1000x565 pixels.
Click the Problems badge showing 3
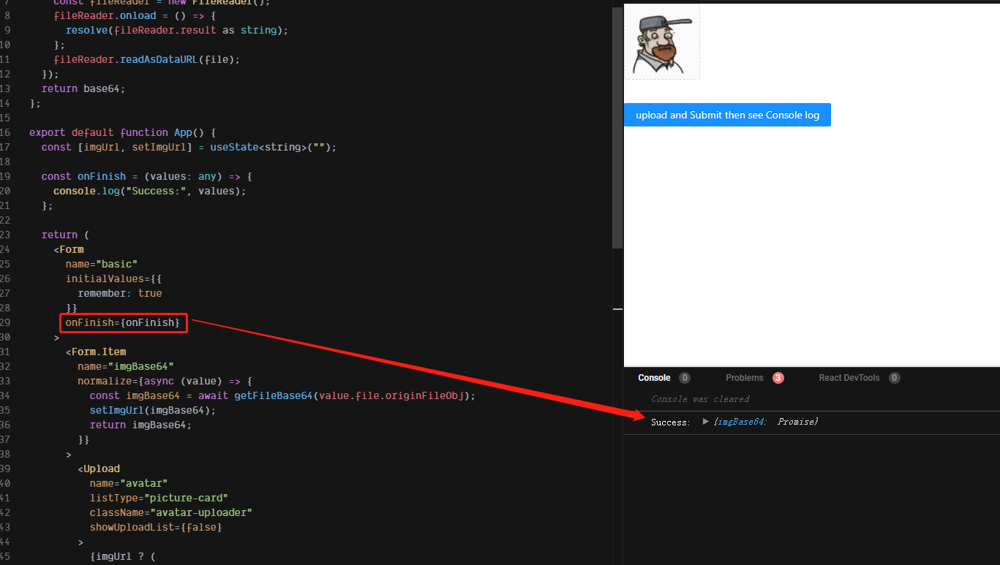[778, 378]
